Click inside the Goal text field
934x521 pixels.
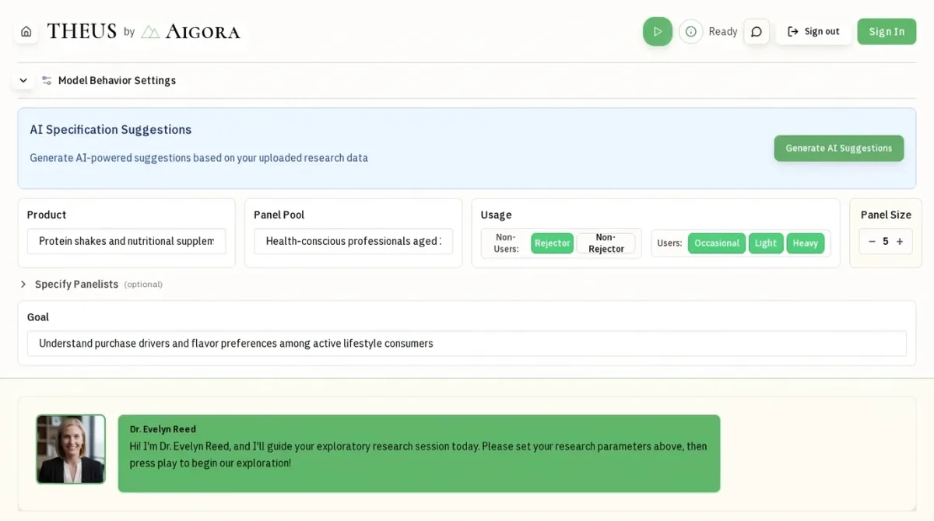click(x=467, y=343)
